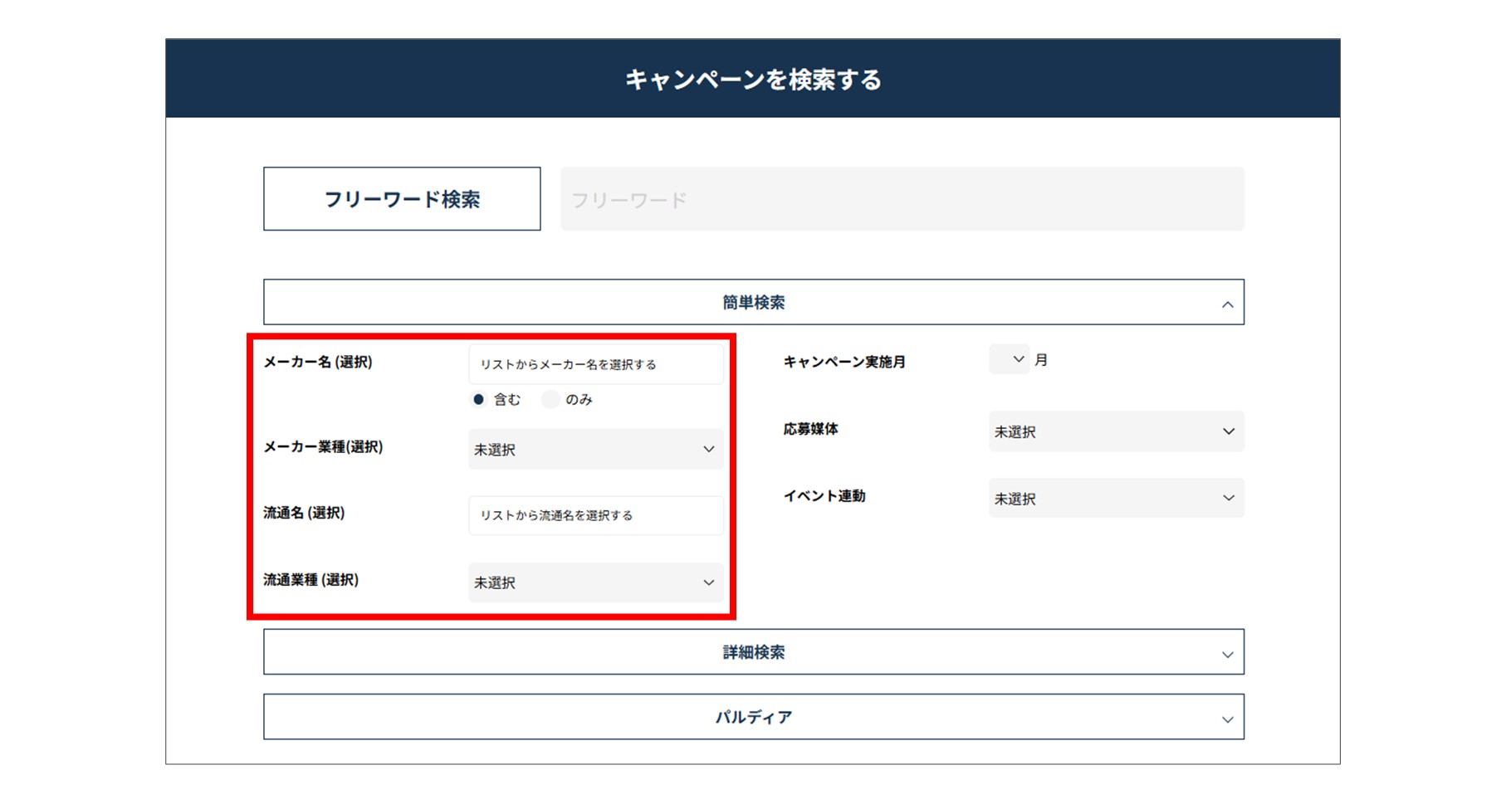Toggle メーカー名 filter from 含む to のみ
Viewport: 1506px width, 809px height.
tap(550, 399)
